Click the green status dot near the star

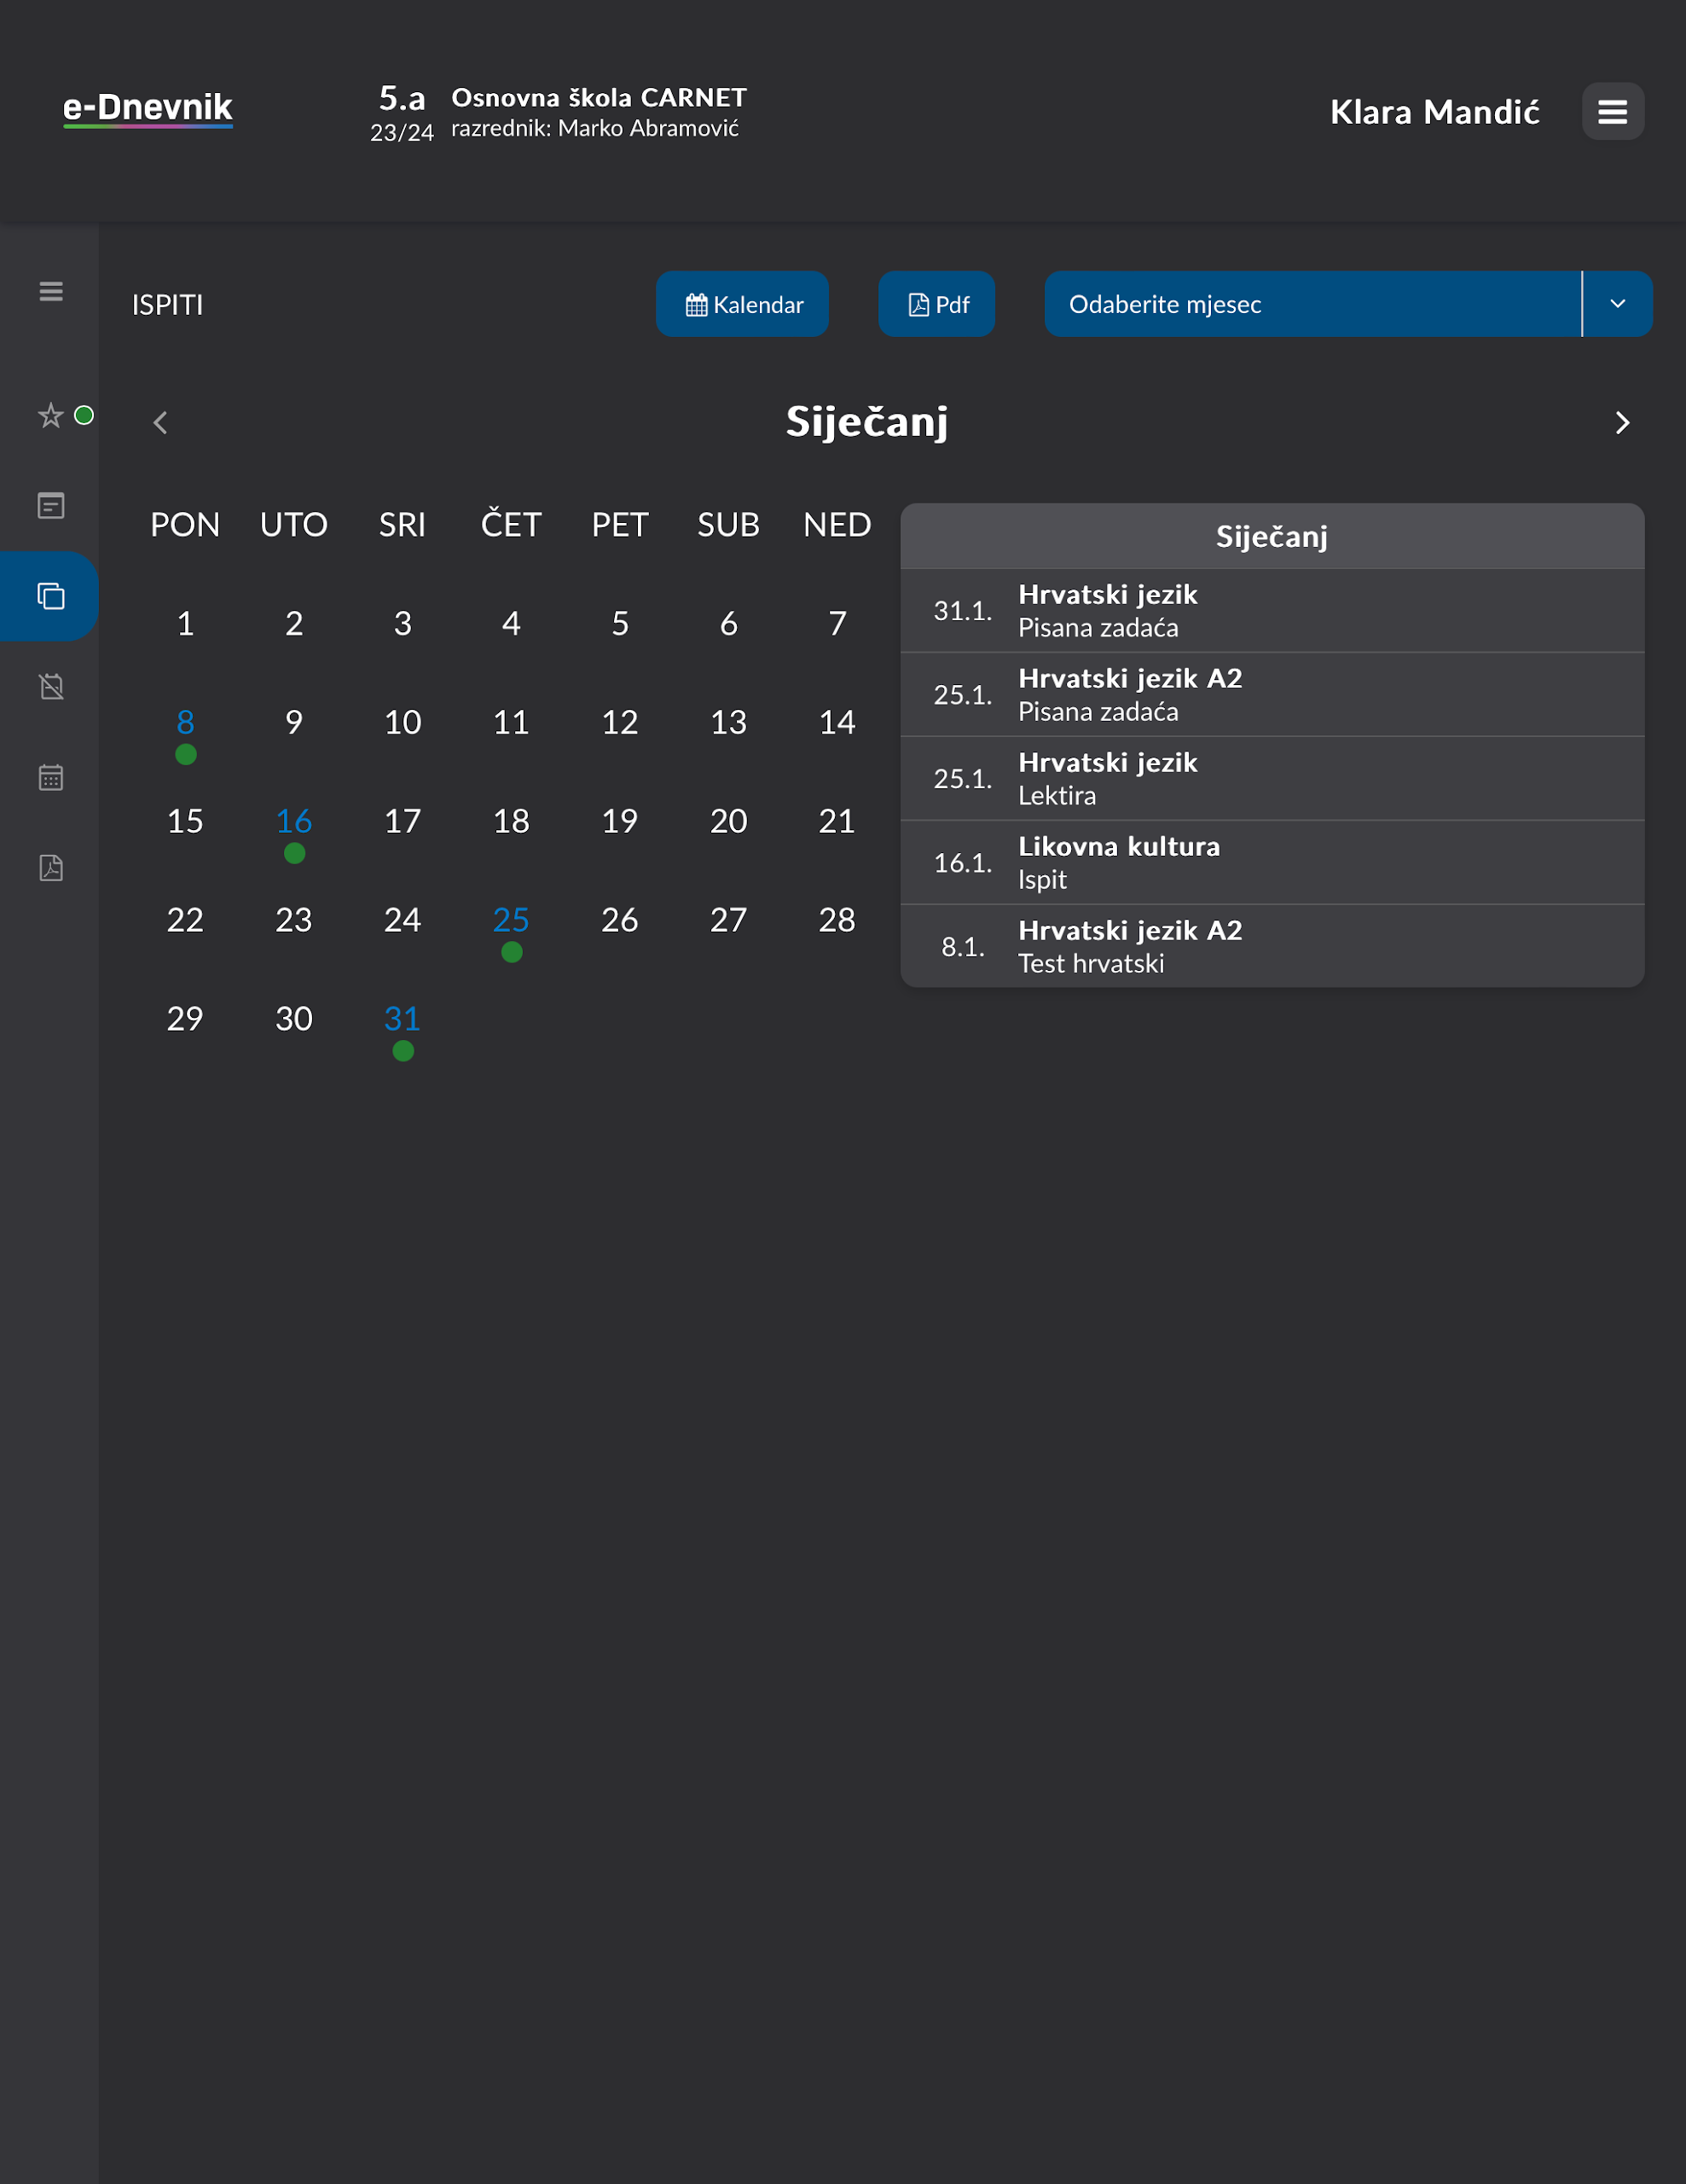(x=85, y=414)
